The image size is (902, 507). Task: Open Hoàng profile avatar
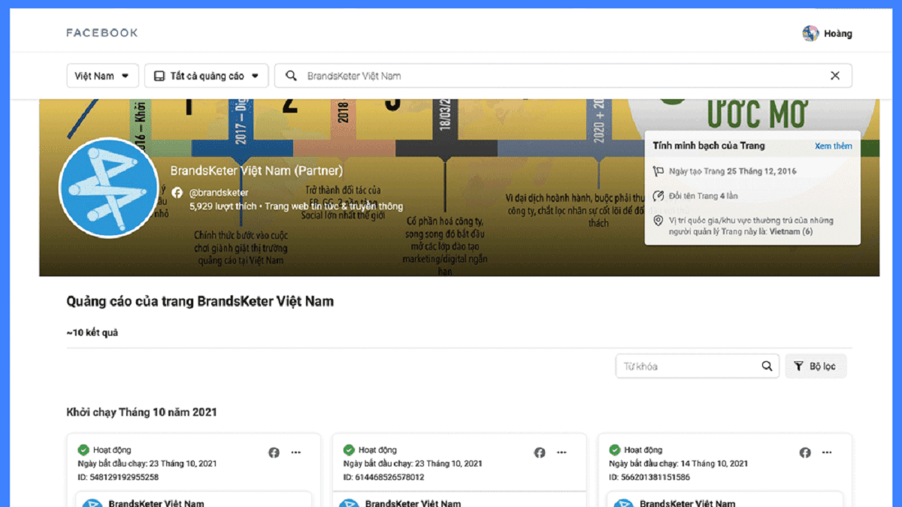tap(810, 33)
